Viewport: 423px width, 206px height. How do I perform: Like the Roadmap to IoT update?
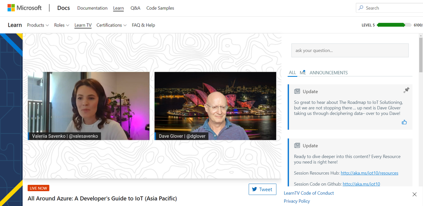404,122
